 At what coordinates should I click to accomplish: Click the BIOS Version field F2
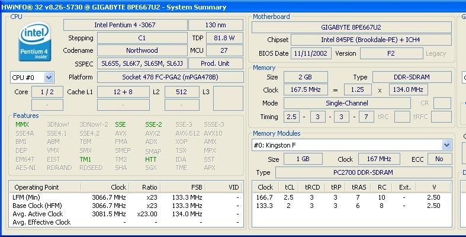pos(391,53)
